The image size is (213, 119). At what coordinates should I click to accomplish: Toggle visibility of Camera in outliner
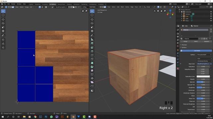tap(211, 14)
